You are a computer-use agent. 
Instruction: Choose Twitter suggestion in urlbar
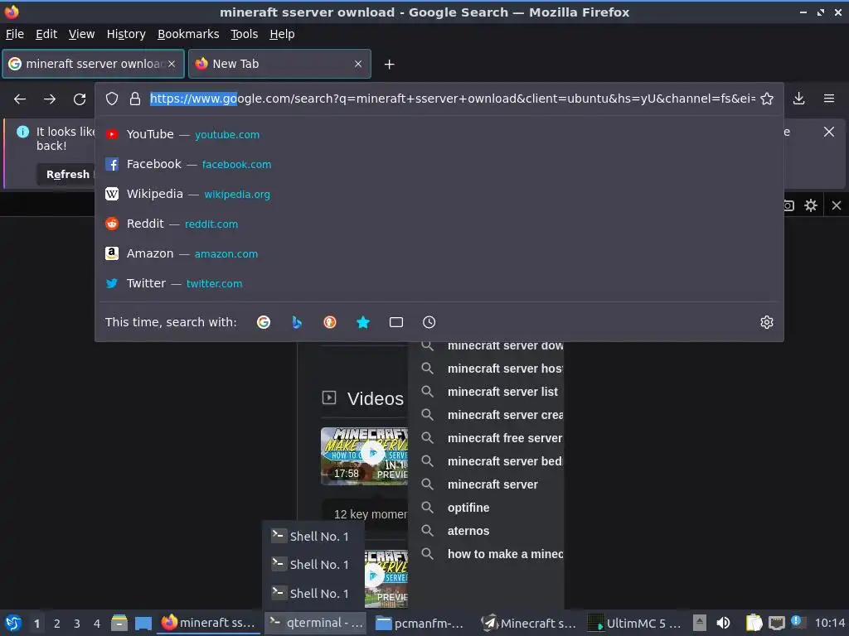tap(439, 283)
